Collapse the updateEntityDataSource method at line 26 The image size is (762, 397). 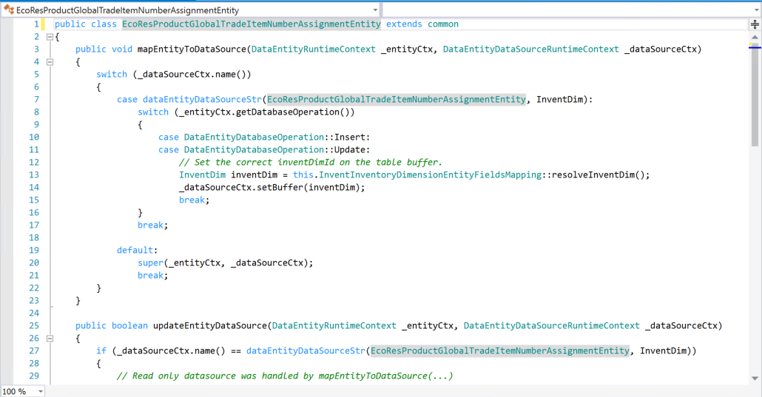click(50, 339)
